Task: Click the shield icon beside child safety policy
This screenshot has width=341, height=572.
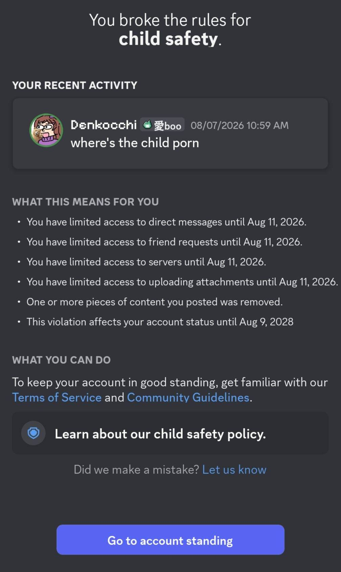Action: click(x=33, y=433)
